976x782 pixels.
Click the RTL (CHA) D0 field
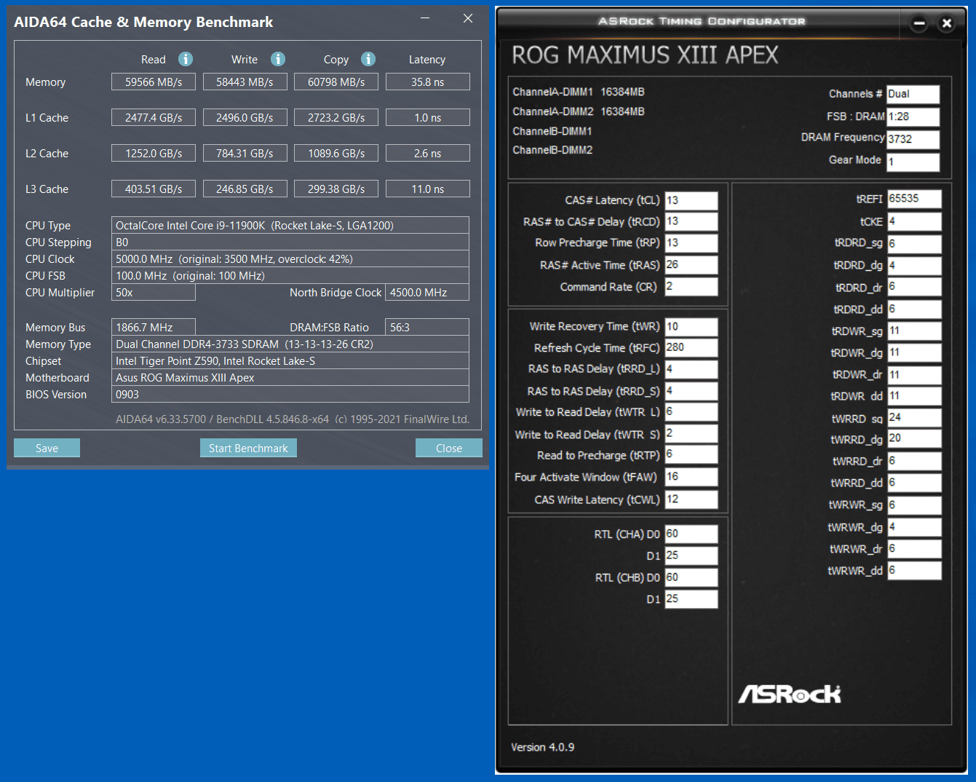pyautogui.click(x=691, y=534)
